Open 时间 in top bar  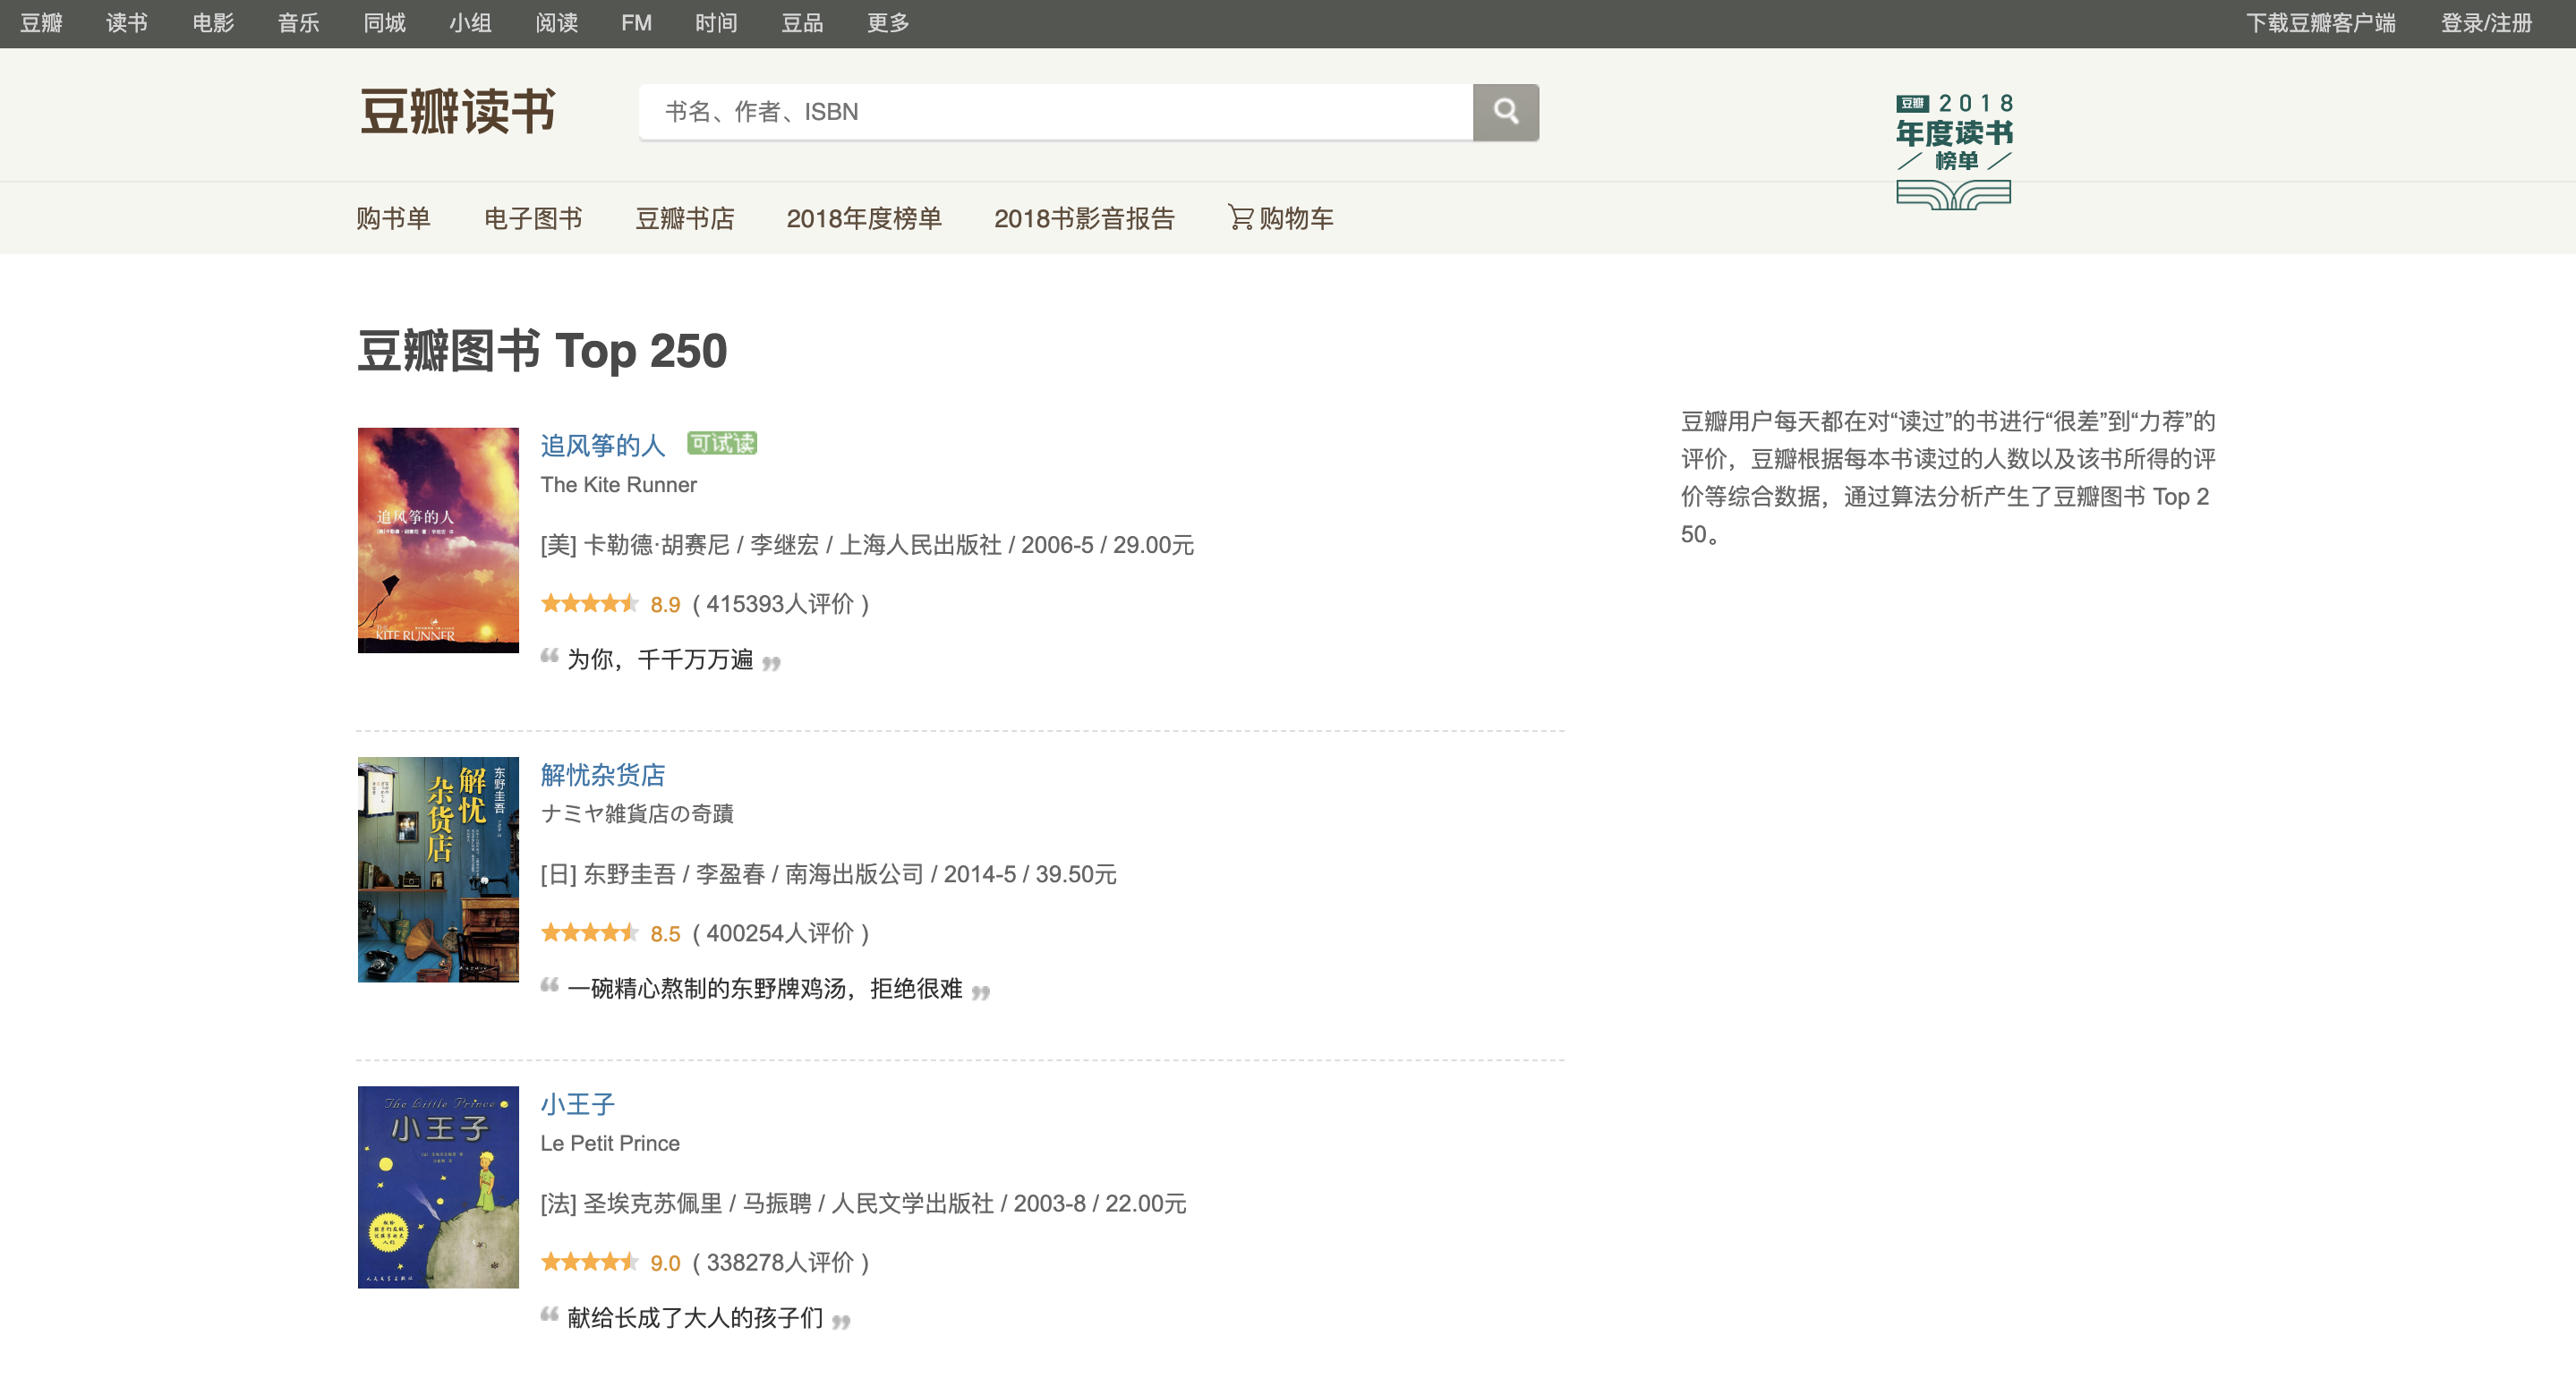[716, 23]
